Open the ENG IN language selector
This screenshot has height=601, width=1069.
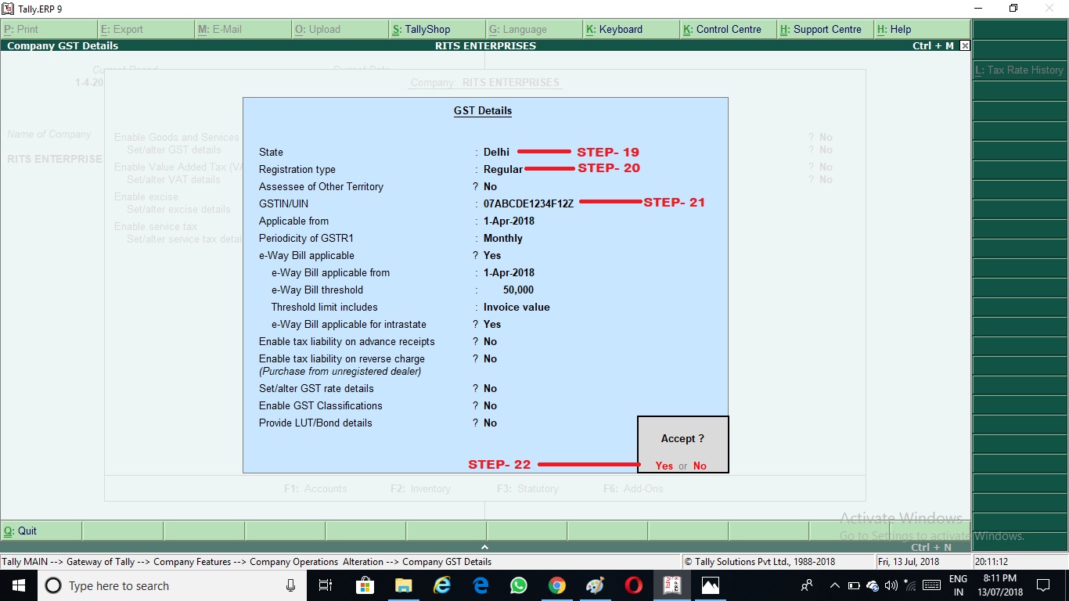958,585
